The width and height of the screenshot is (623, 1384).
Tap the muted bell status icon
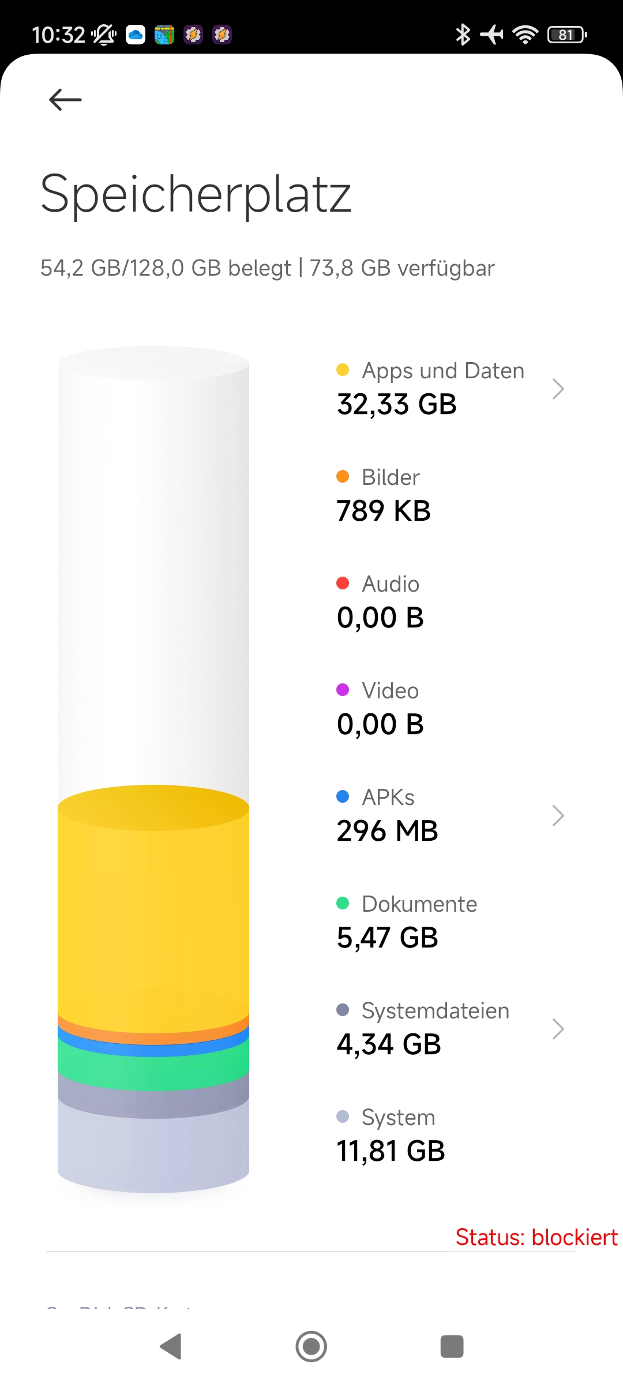click(104, 35)
